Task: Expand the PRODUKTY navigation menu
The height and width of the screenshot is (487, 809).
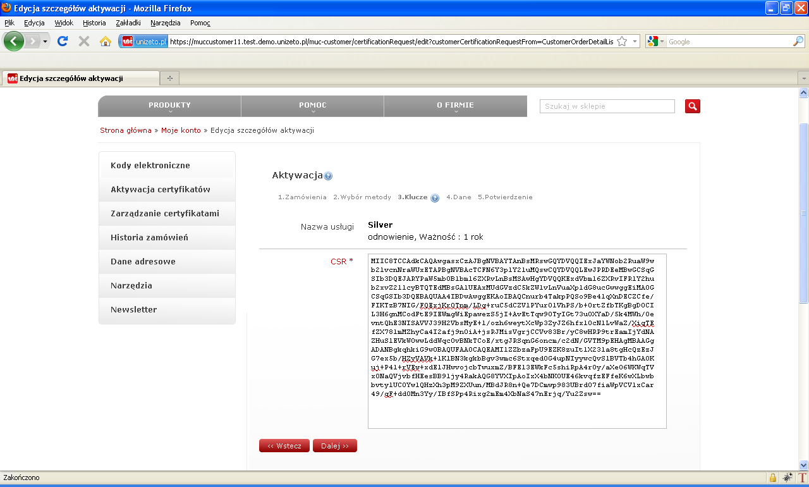Action: [x=169, y=106]
